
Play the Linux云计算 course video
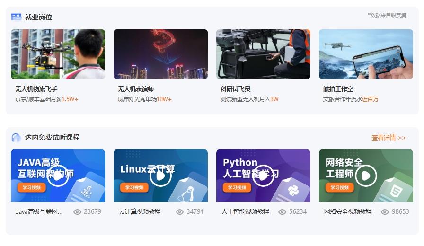pyautogui.click(x=160, y=176)
